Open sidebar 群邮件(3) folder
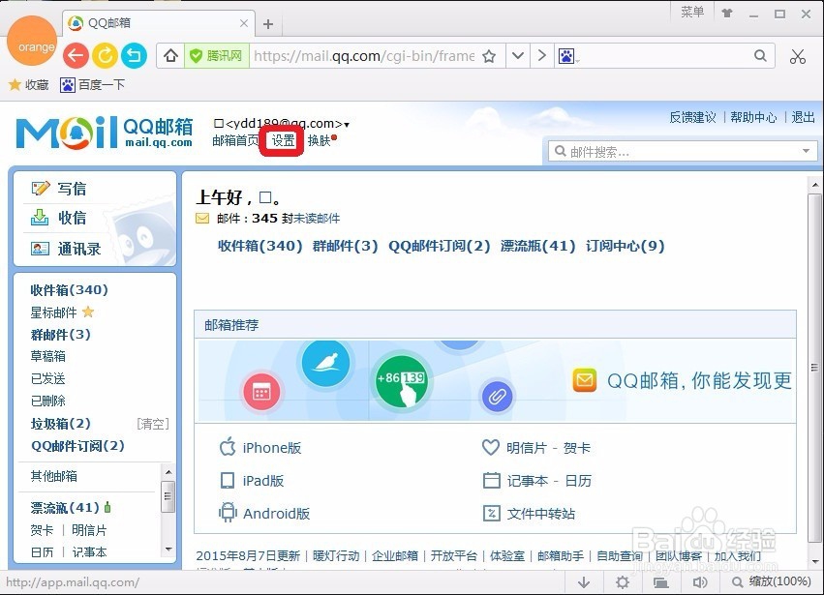 coord(60,335)
